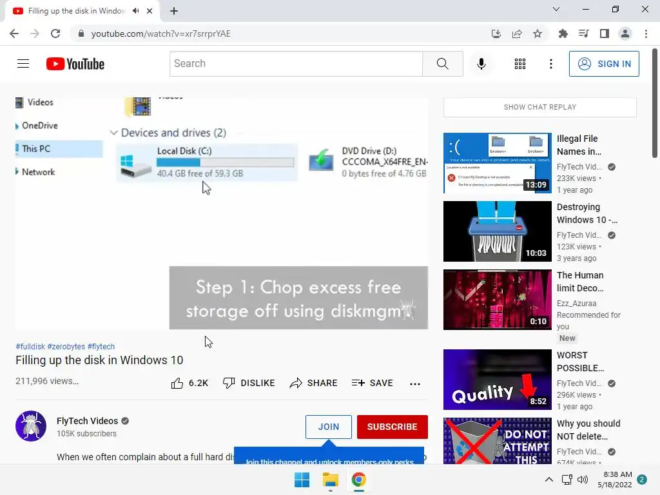
Task: Open the #flytech hashtag link
Action: (x=101, y=346)
